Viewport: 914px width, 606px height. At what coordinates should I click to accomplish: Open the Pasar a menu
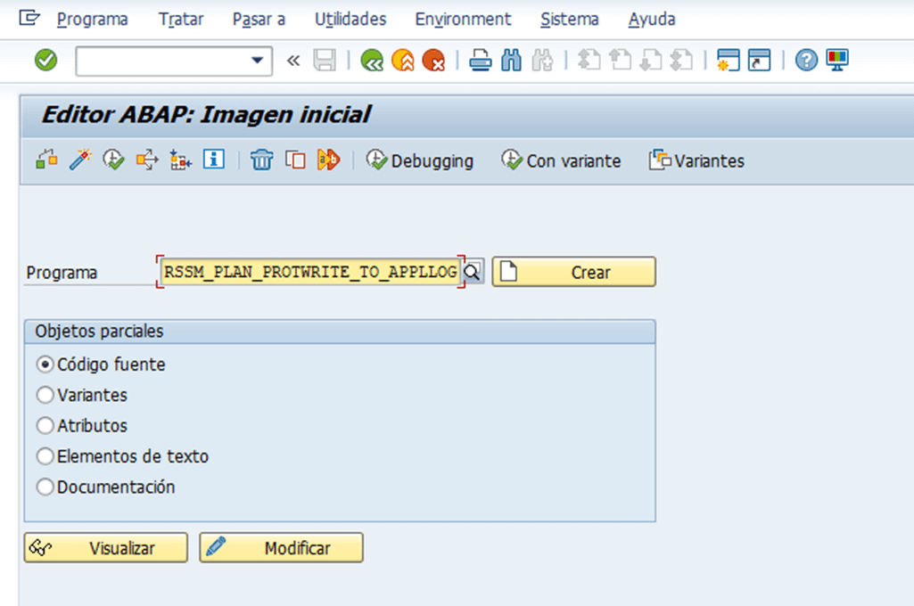259,19
